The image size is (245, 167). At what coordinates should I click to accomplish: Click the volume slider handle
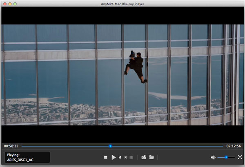pos(226,157)
